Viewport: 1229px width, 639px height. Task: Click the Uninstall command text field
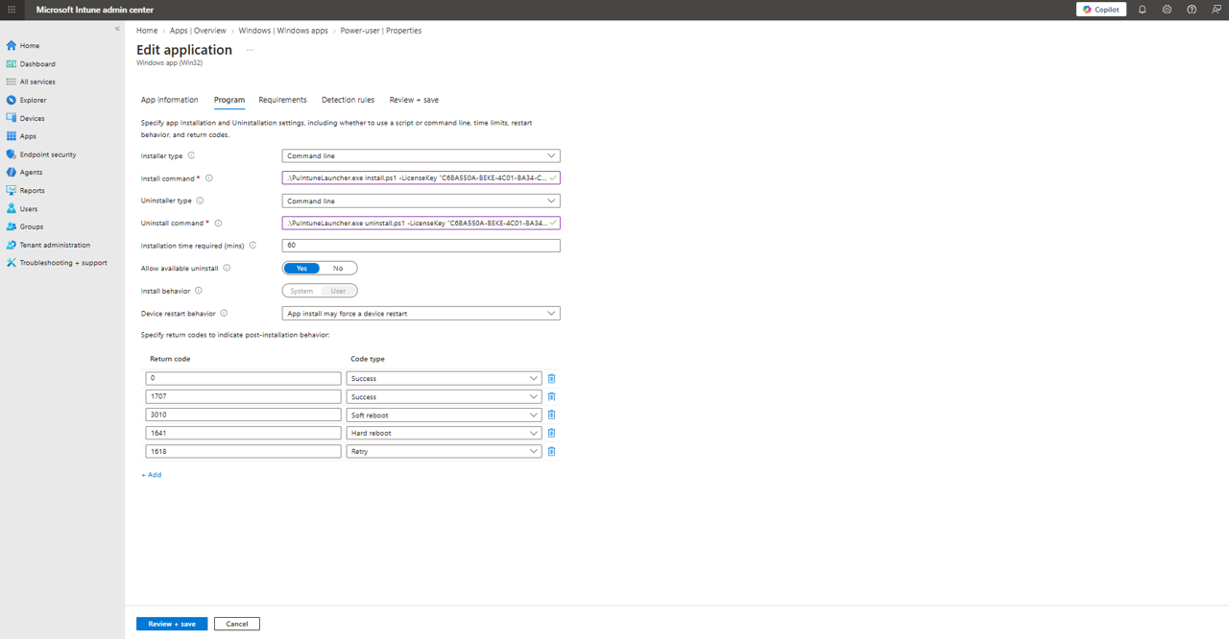pos(421,223)
